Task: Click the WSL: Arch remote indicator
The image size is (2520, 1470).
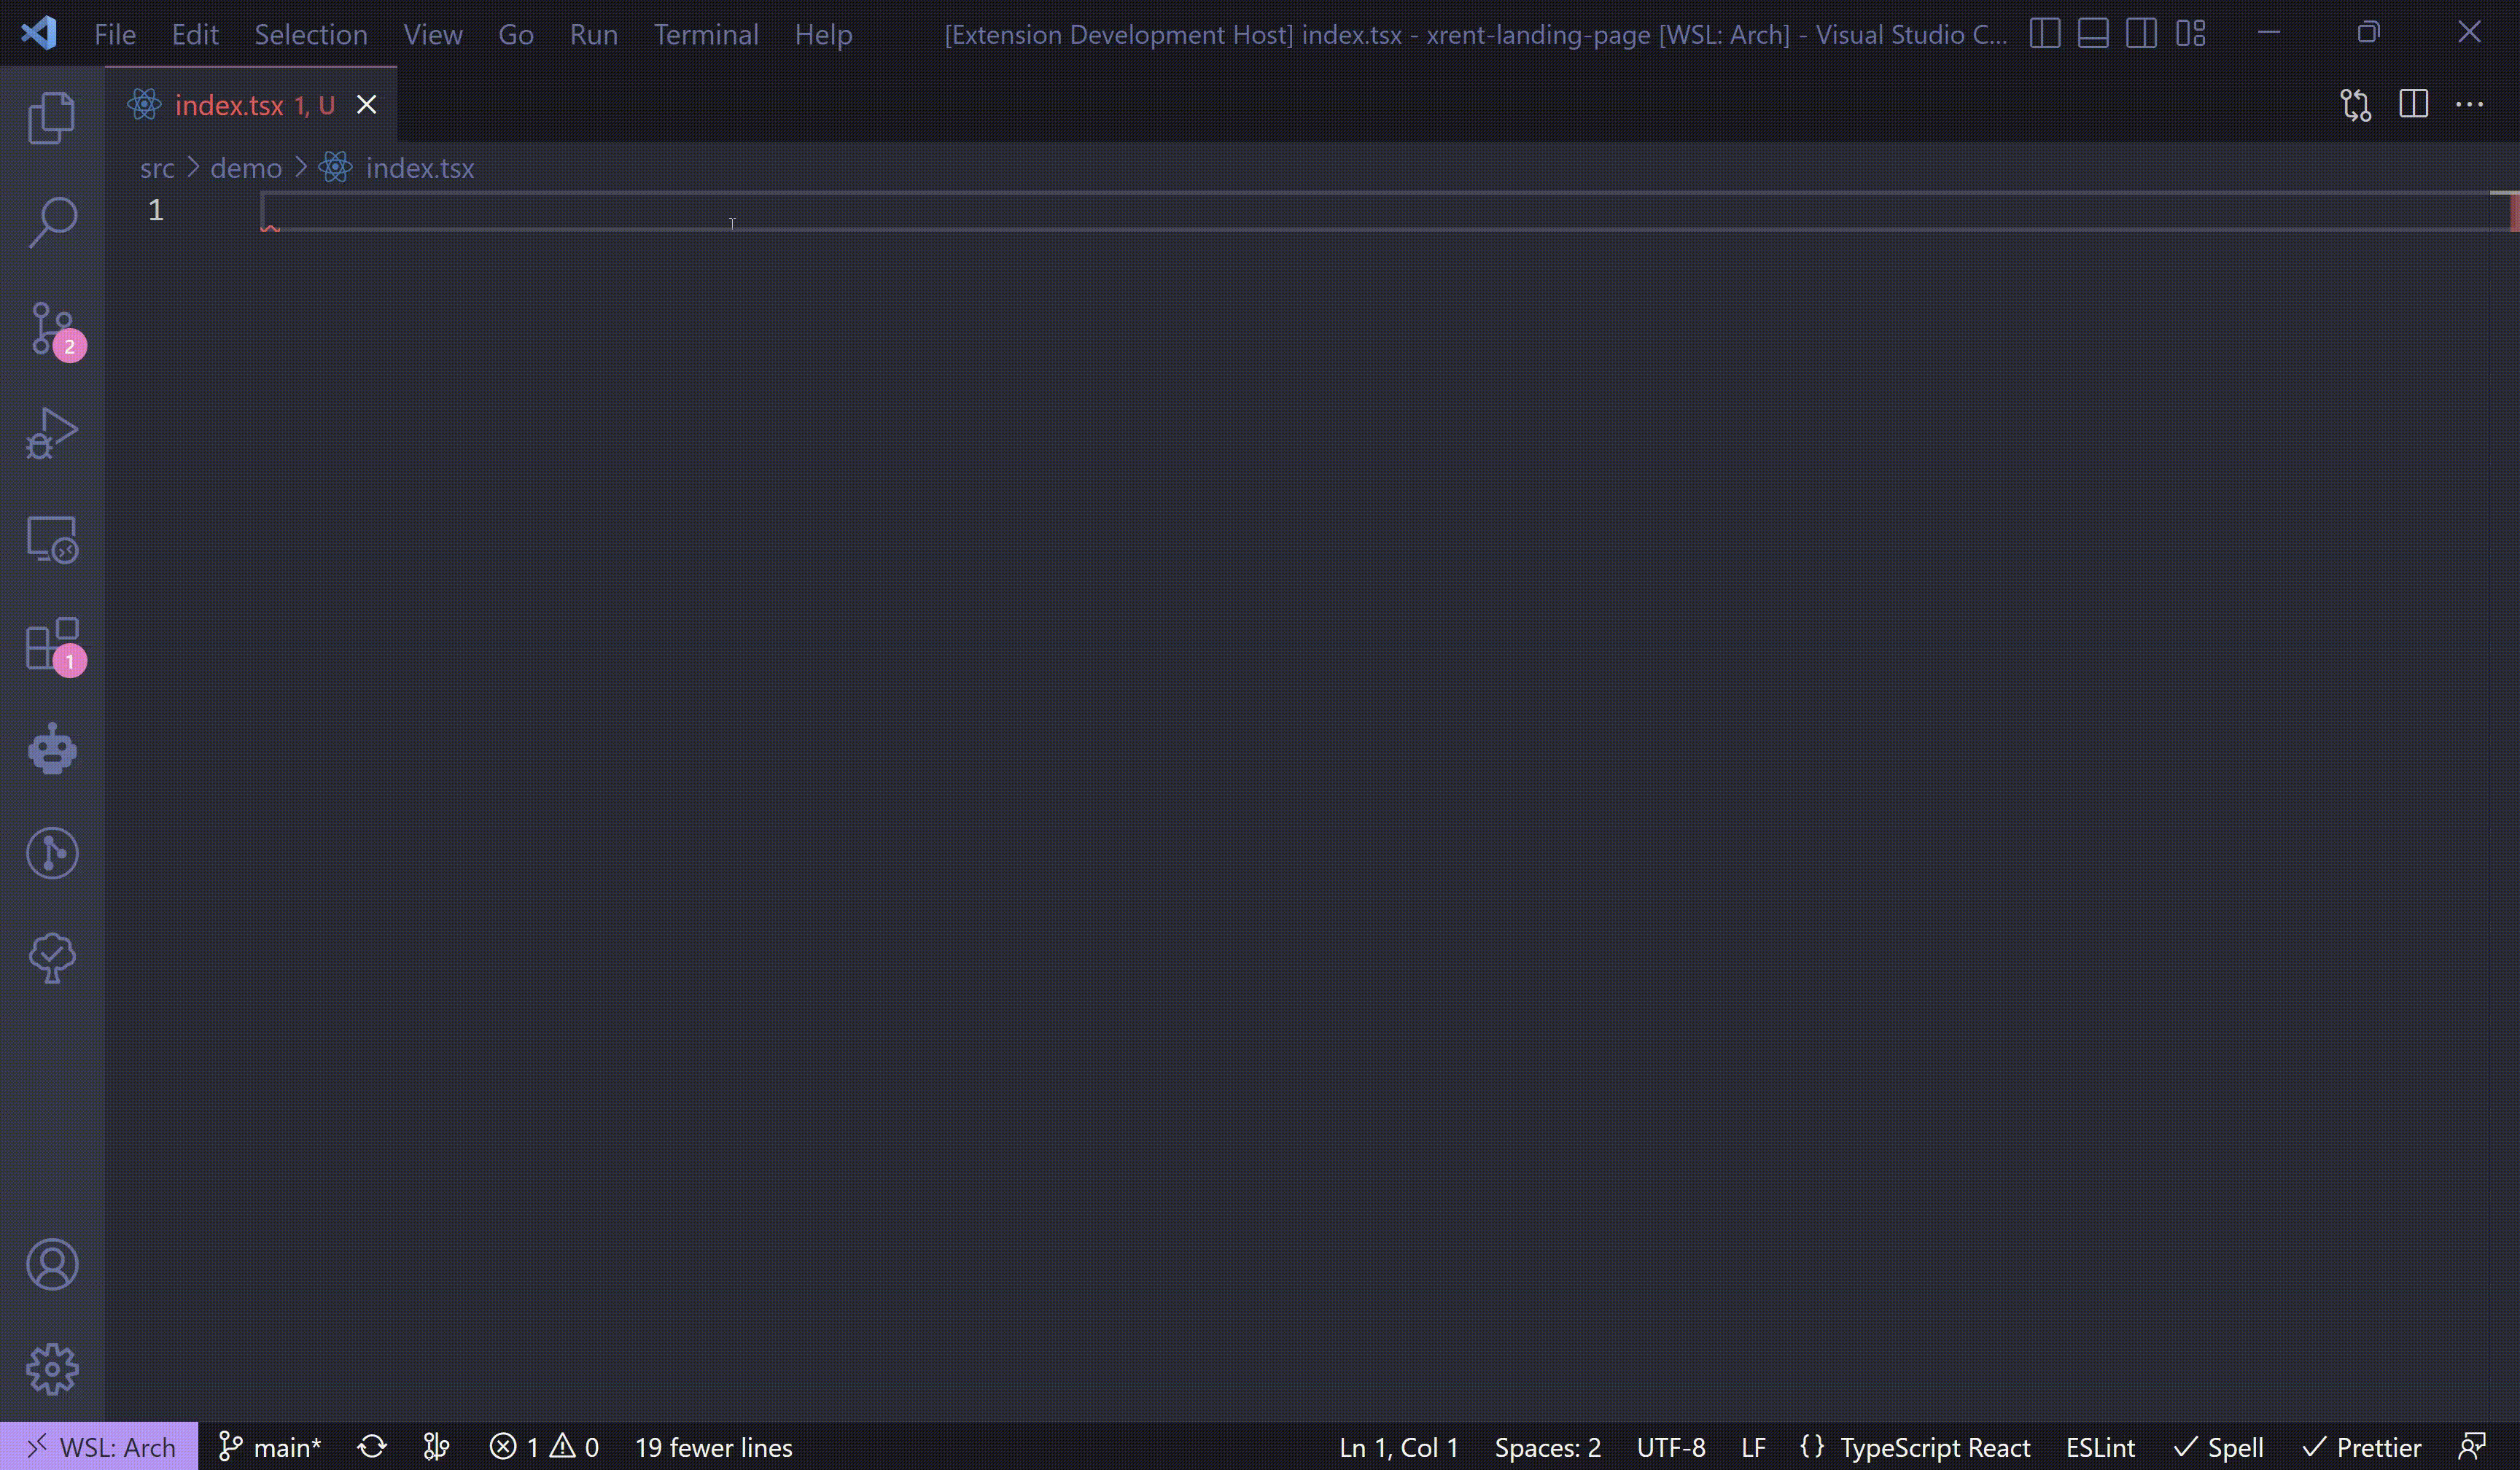Action: click(100, 1447)
